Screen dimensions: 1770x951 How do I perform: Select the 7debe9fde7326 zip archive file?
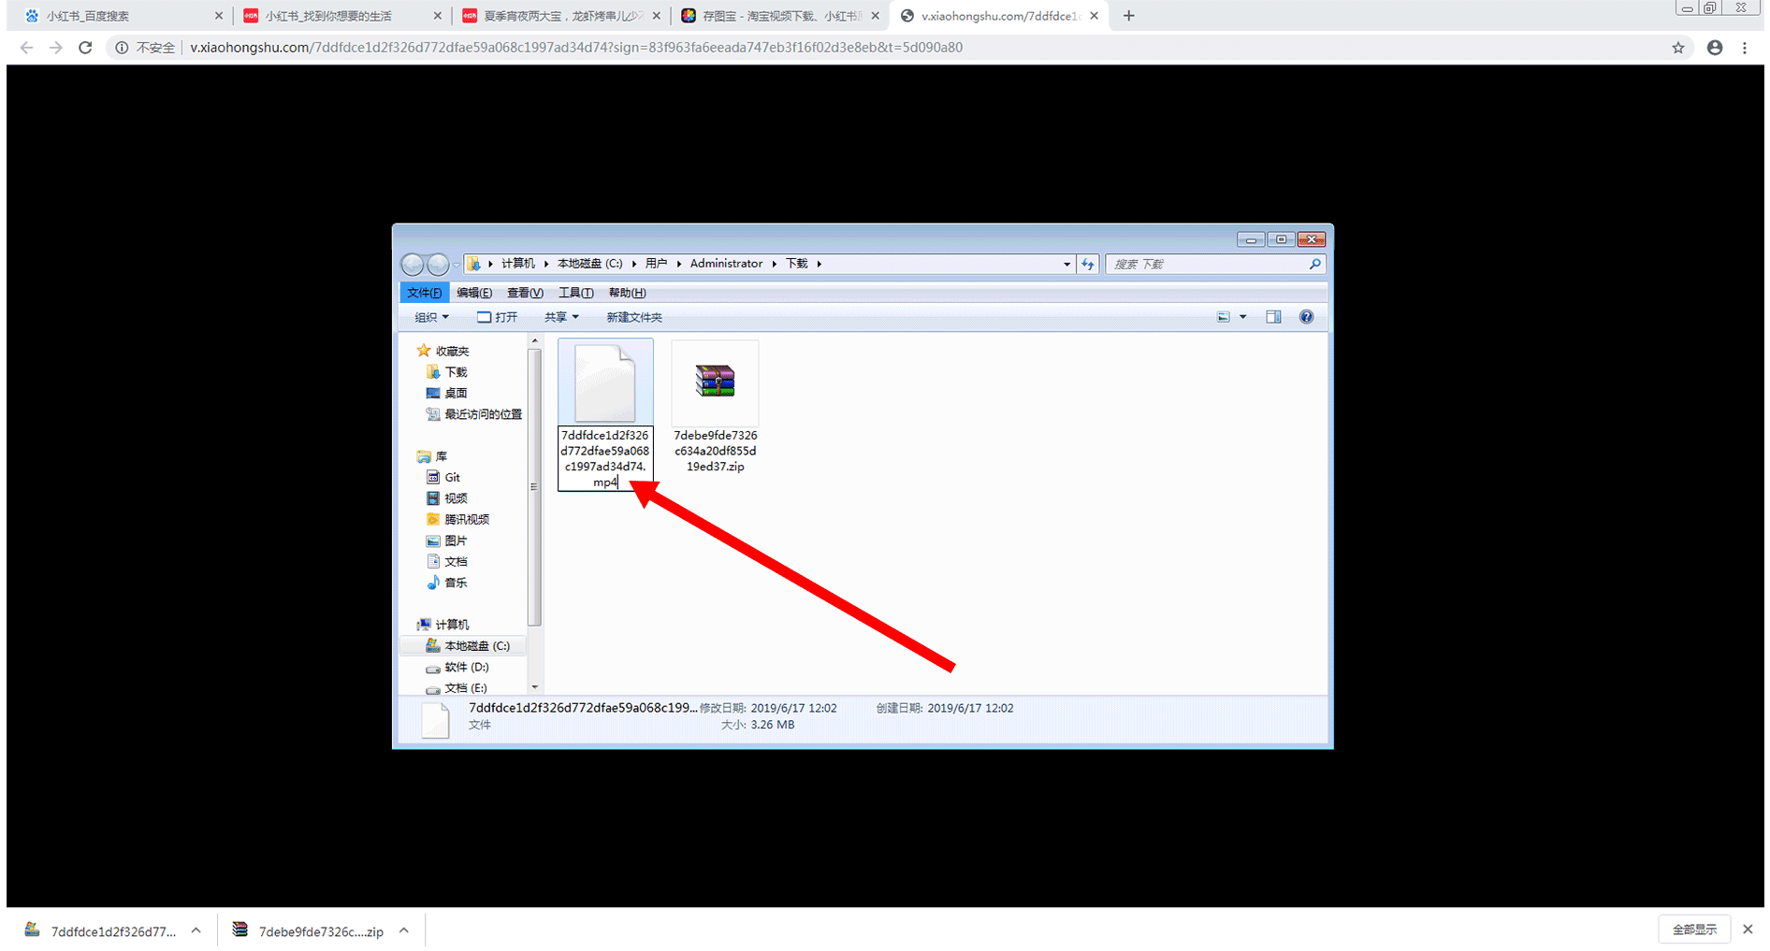(715, 408)
